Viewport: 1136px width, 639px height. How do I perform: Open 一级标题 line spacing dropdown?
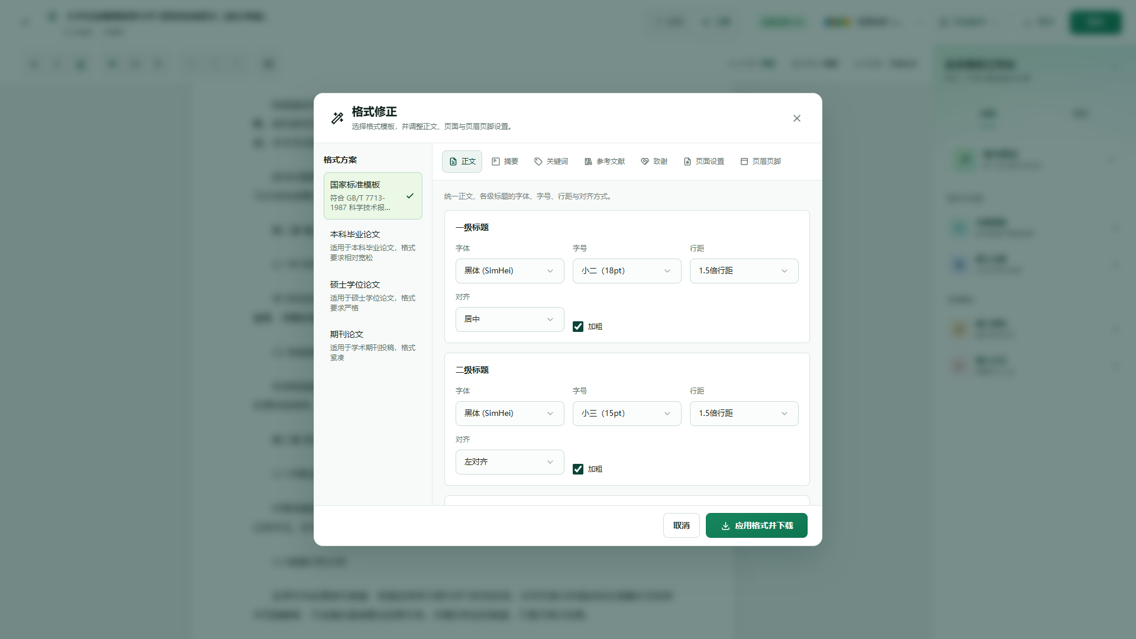click(744, 271)
